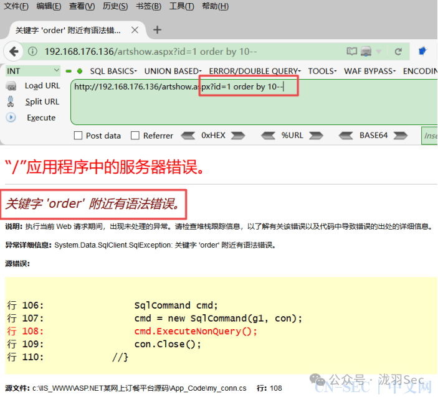438x397 pixels.
Task: Click the blue extension icon beside the address bar
Action: pyautogui.click(x=422, y=51)
